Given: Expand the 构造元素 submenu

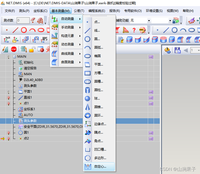Looking at the screenshot, I should 66,36.
